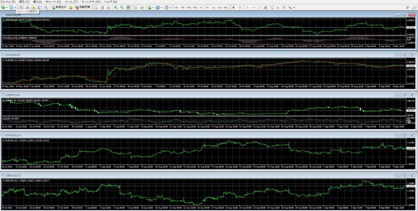Switch to line chart display

click(x=109, y=7)
